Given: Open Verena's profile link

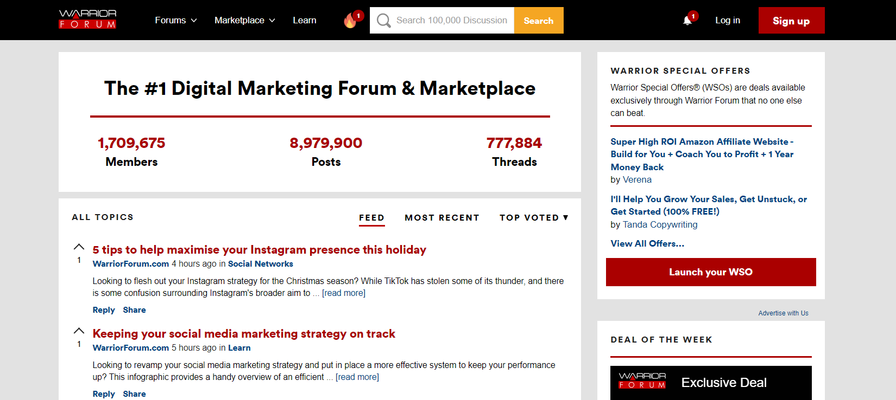Looking at the screenshot, I should point(637,180).
